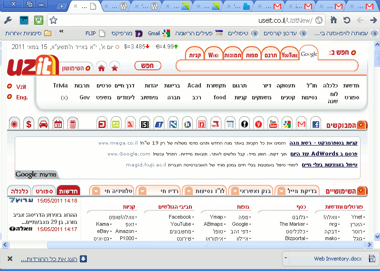The image size is (380, 271).
Task: Open the Facebook link in חביבי הגולשים
Action: (180, 217)
